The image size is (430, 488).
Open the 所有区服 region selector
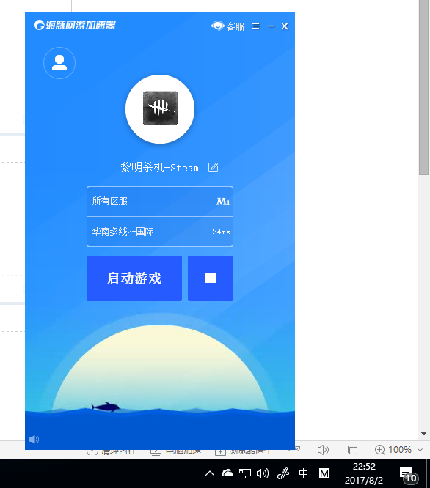(x=160, y=202)
